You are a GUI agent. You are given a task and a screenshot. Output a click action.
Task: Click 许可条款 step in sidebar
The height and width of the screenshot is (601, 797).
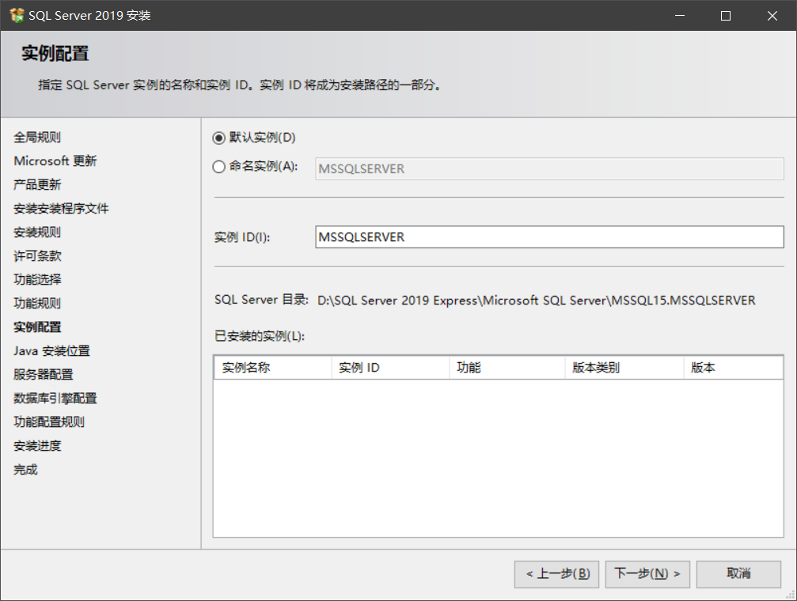click(x=37, y=256)
